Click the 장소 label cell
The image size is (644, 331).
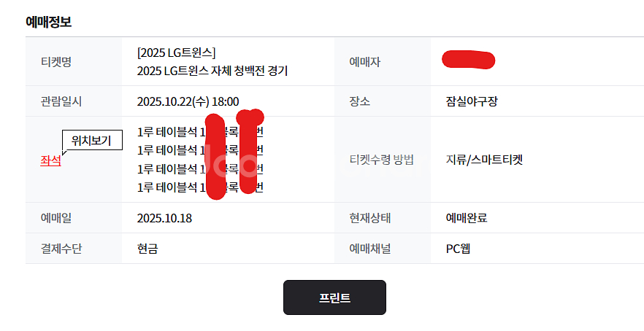click(359, 101)
